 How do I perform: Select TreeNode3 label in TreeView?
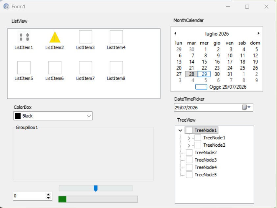(x=206, y=160)
